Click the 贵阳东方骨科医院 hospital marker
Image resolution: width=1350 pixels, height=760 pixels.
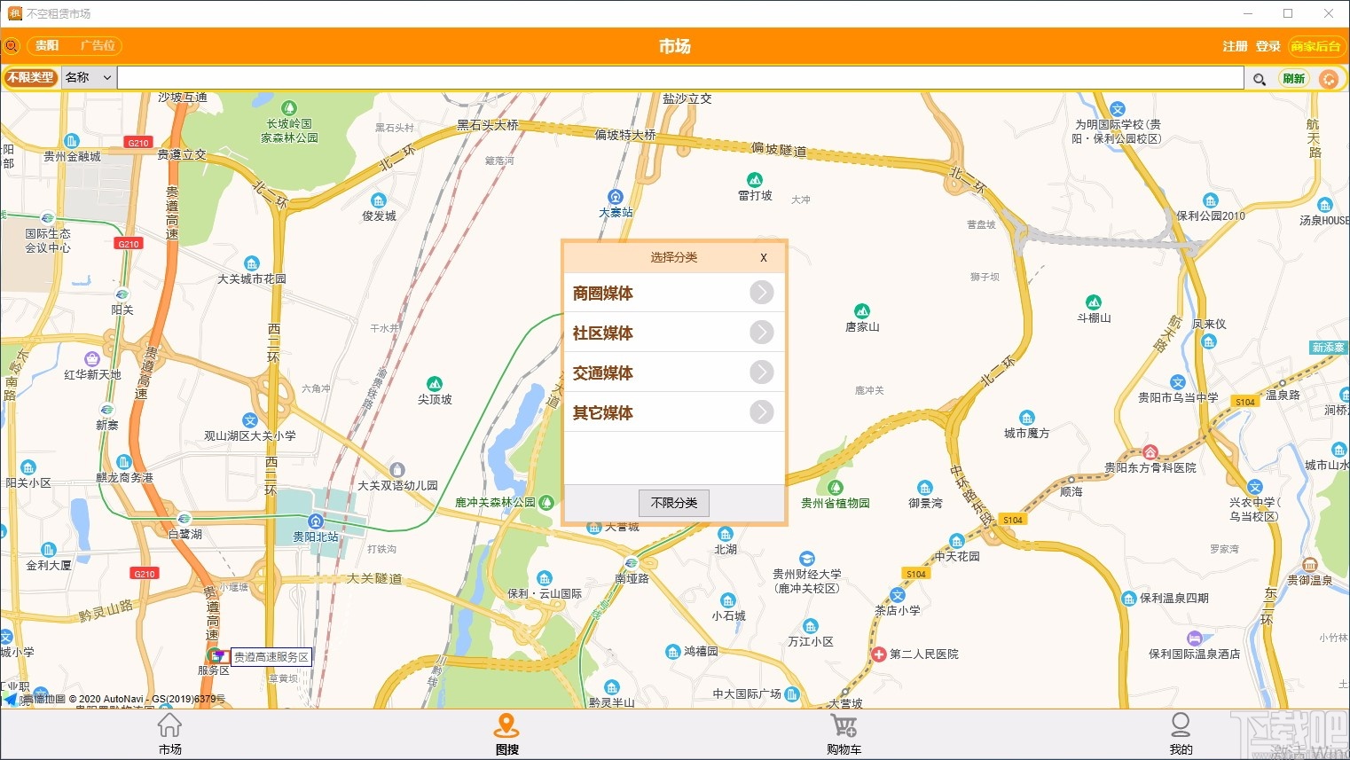click(x=1150, y=452)
